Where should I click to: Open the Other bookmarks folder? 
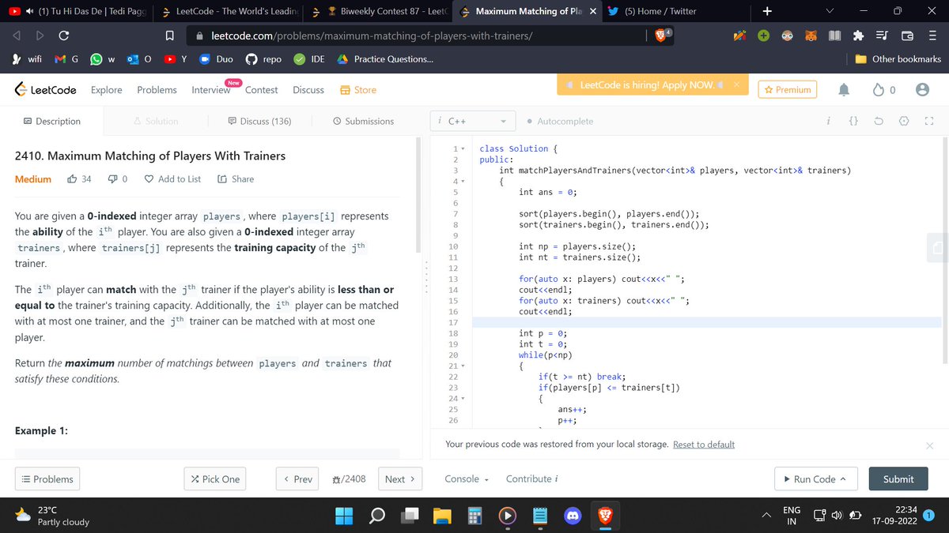tap(898, 59)
